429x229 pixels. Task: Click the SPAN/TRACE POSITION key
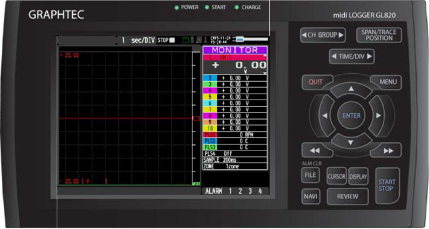coord(379,35)
